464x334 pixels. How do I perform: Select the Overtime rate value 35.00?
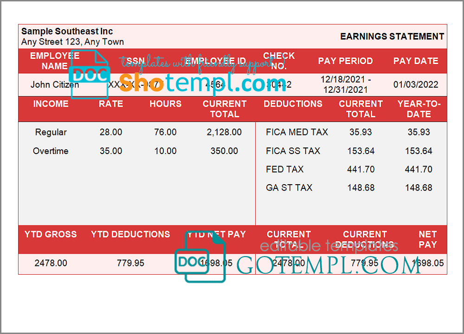click(x=111, y=151)
